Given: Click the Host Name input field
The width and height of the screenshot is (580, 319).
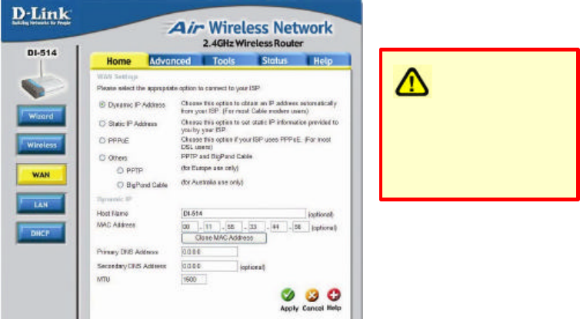Looking at the screenshot, I should tap(243, 213).
